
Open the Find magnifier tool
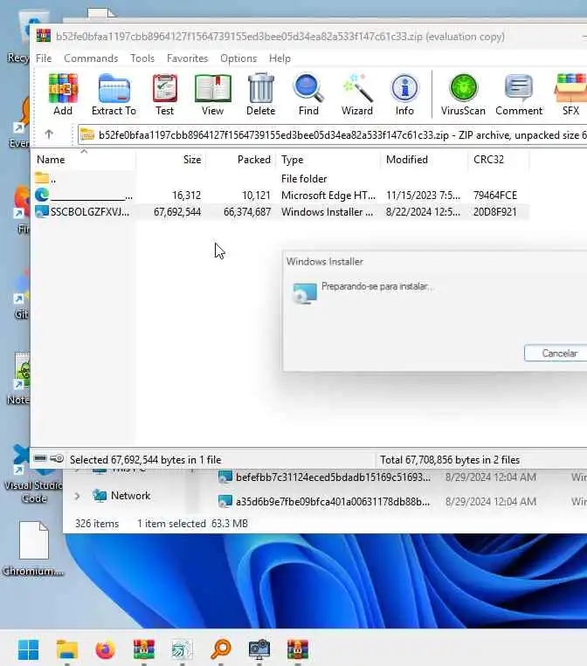[308, 94]
